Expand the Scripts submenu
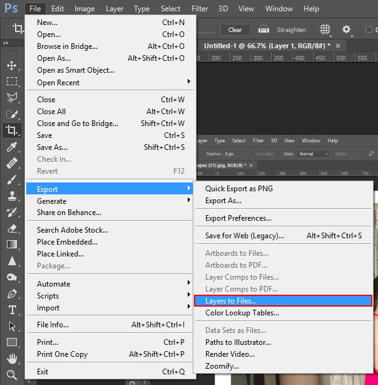The height and width of the screenshot is (385, 378). coord(189,295)
